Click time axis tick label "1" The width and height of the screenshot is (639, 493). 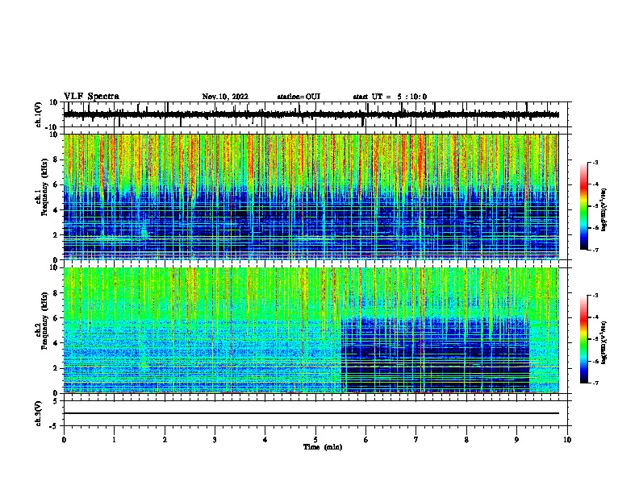114,440
